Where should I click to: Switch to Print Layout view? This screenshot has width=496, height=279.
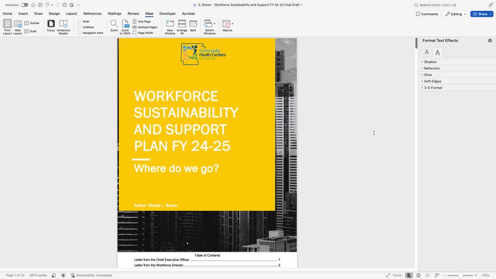(x=7, y=27)
